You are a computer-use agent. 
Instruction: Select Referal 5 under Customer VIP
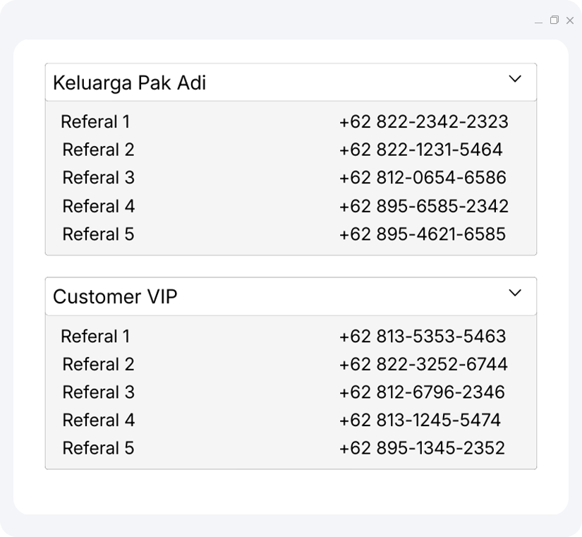tap(98, 448)
